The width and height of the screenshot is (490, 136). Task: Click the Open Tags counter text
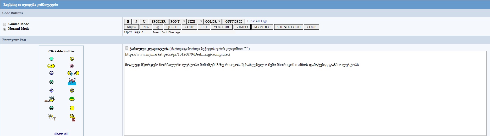coord(134,32)
